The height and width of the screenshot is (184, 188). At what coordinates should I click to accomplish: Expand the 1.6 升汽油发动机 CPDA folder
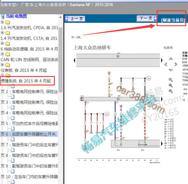pos(2,22)
